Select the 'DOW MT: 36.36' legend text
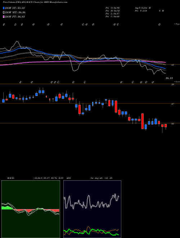The height and width of the screenshot is (238, 180). (15, 13)
